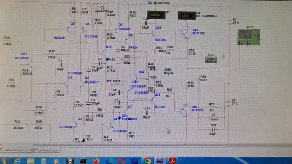Select the R25 50kΩ resistor label
The width and height of the screenshot is (292, 164).
pos(38,125)
